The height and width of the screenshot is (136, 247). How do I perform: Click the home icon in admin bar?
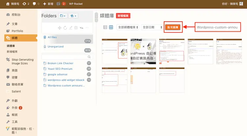click(8, 4)
